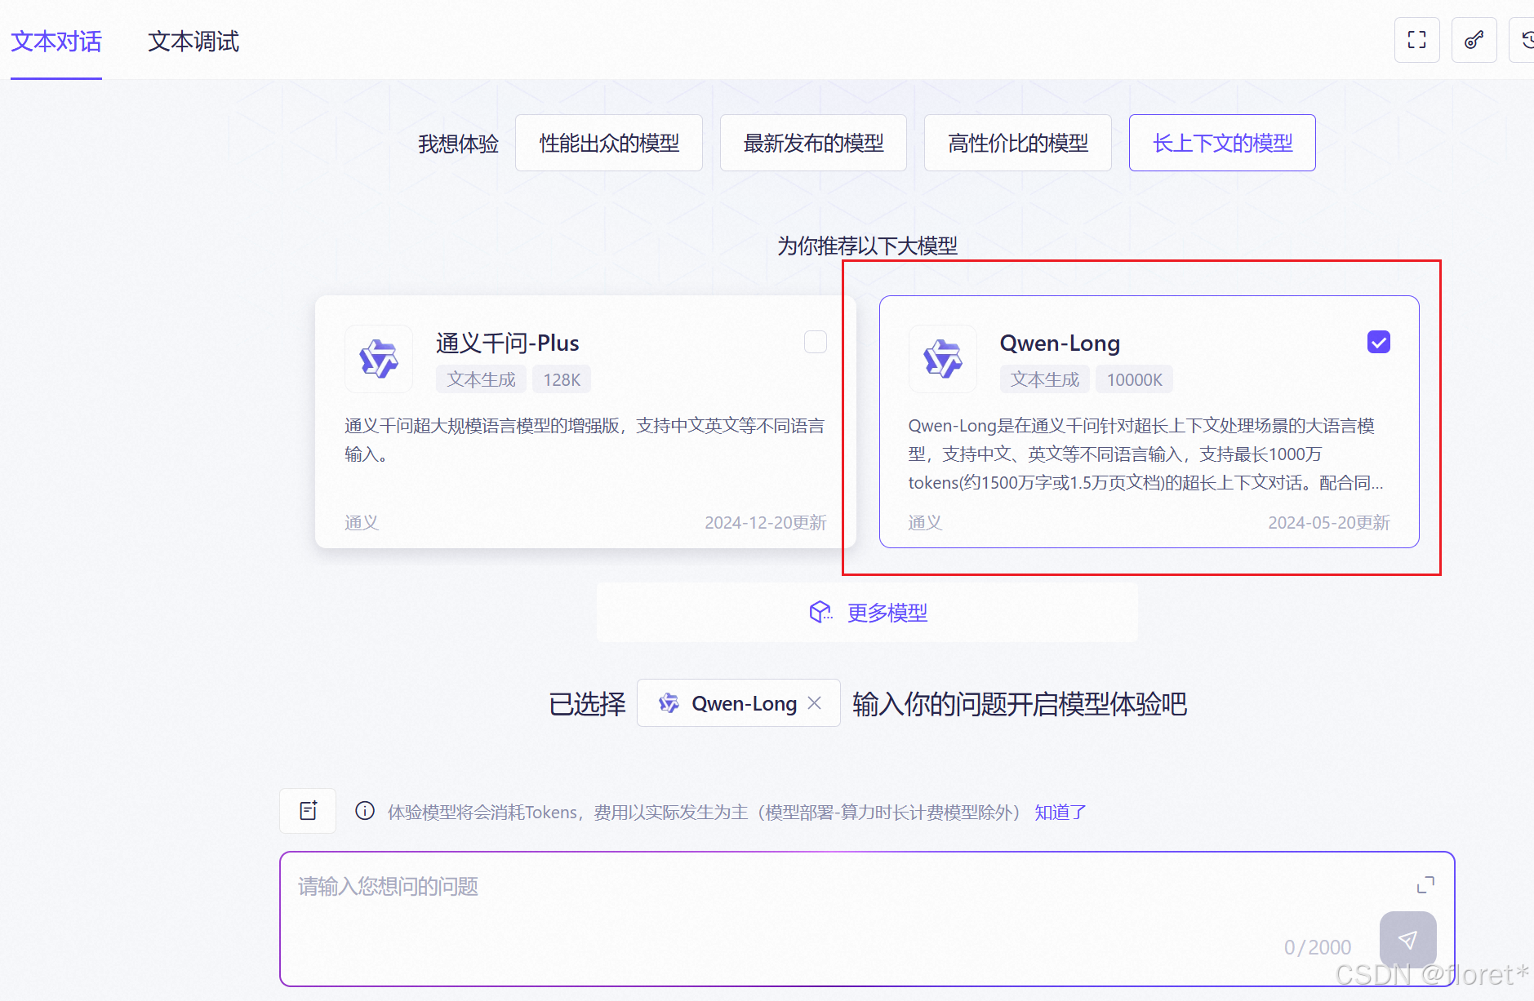Screen dimensions: 1534x1001
Task: Click the 通义千问-Plus description text
Action: pyautogui.click(x=585, y=440)
